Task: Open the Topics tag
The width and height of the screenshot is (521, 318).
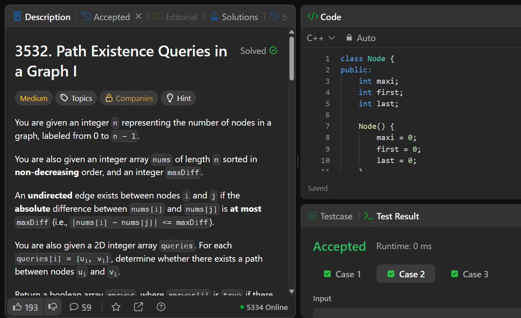Action: point(76,98)
